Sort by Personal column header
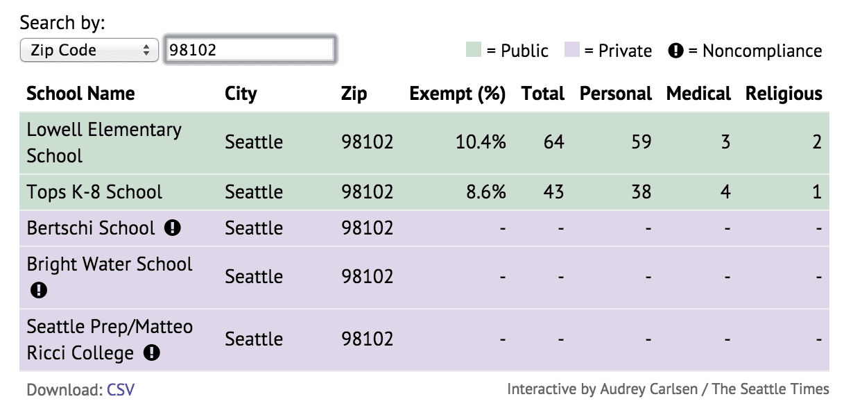Image resolution: width=853 pixels, height=408 pixels. (616, 94)
